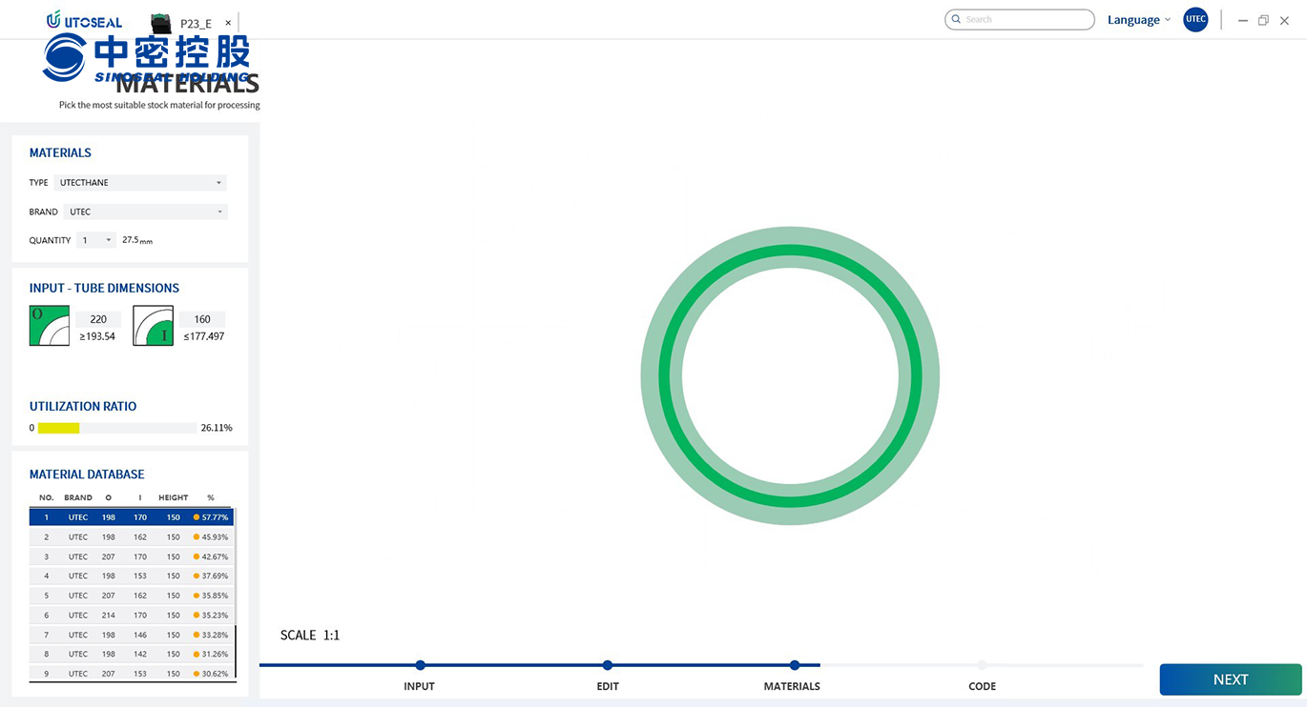
Task: Close the P23_E tab
Action: pyautogui.click(x=228, y=23)
